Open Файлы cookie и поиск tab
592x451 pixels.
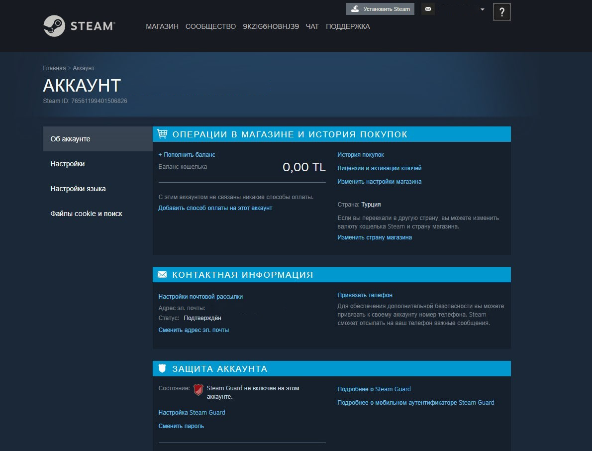(98, 214)
